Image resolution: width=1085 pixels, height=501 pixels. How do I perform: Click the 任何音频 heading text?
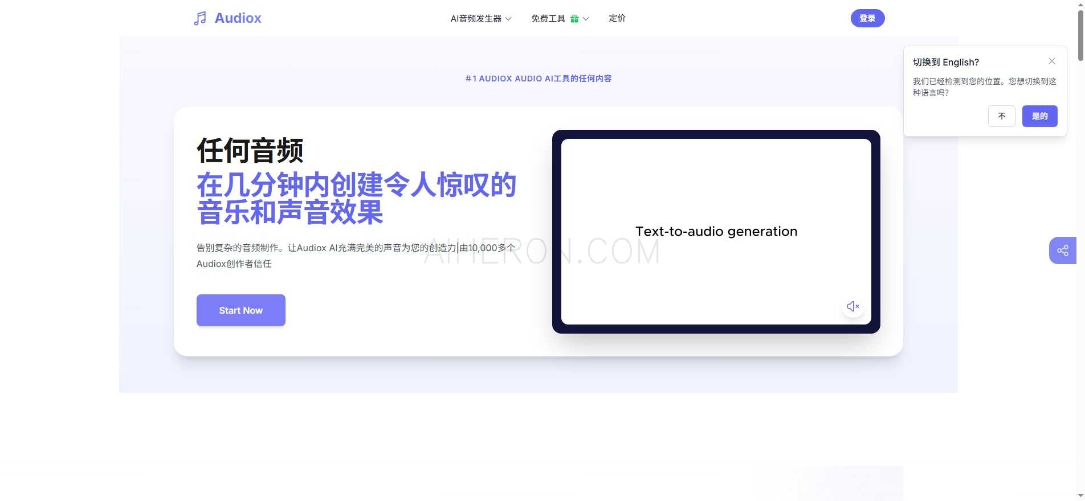[x=250, y=151]
